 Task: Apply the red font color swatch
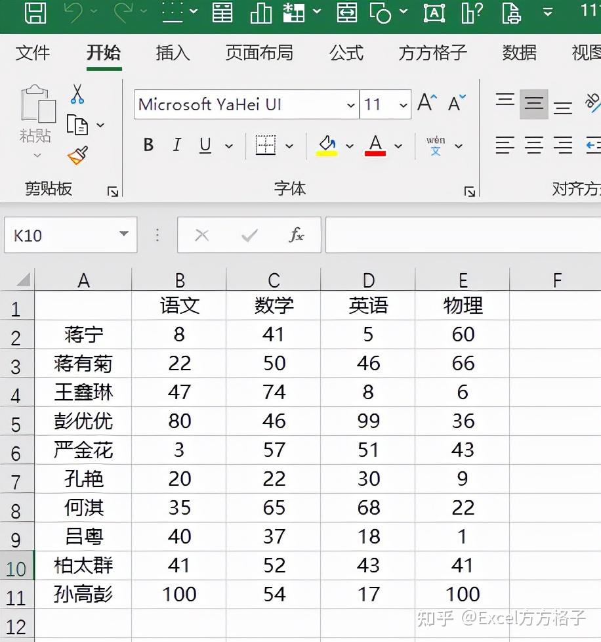(375, 145)
